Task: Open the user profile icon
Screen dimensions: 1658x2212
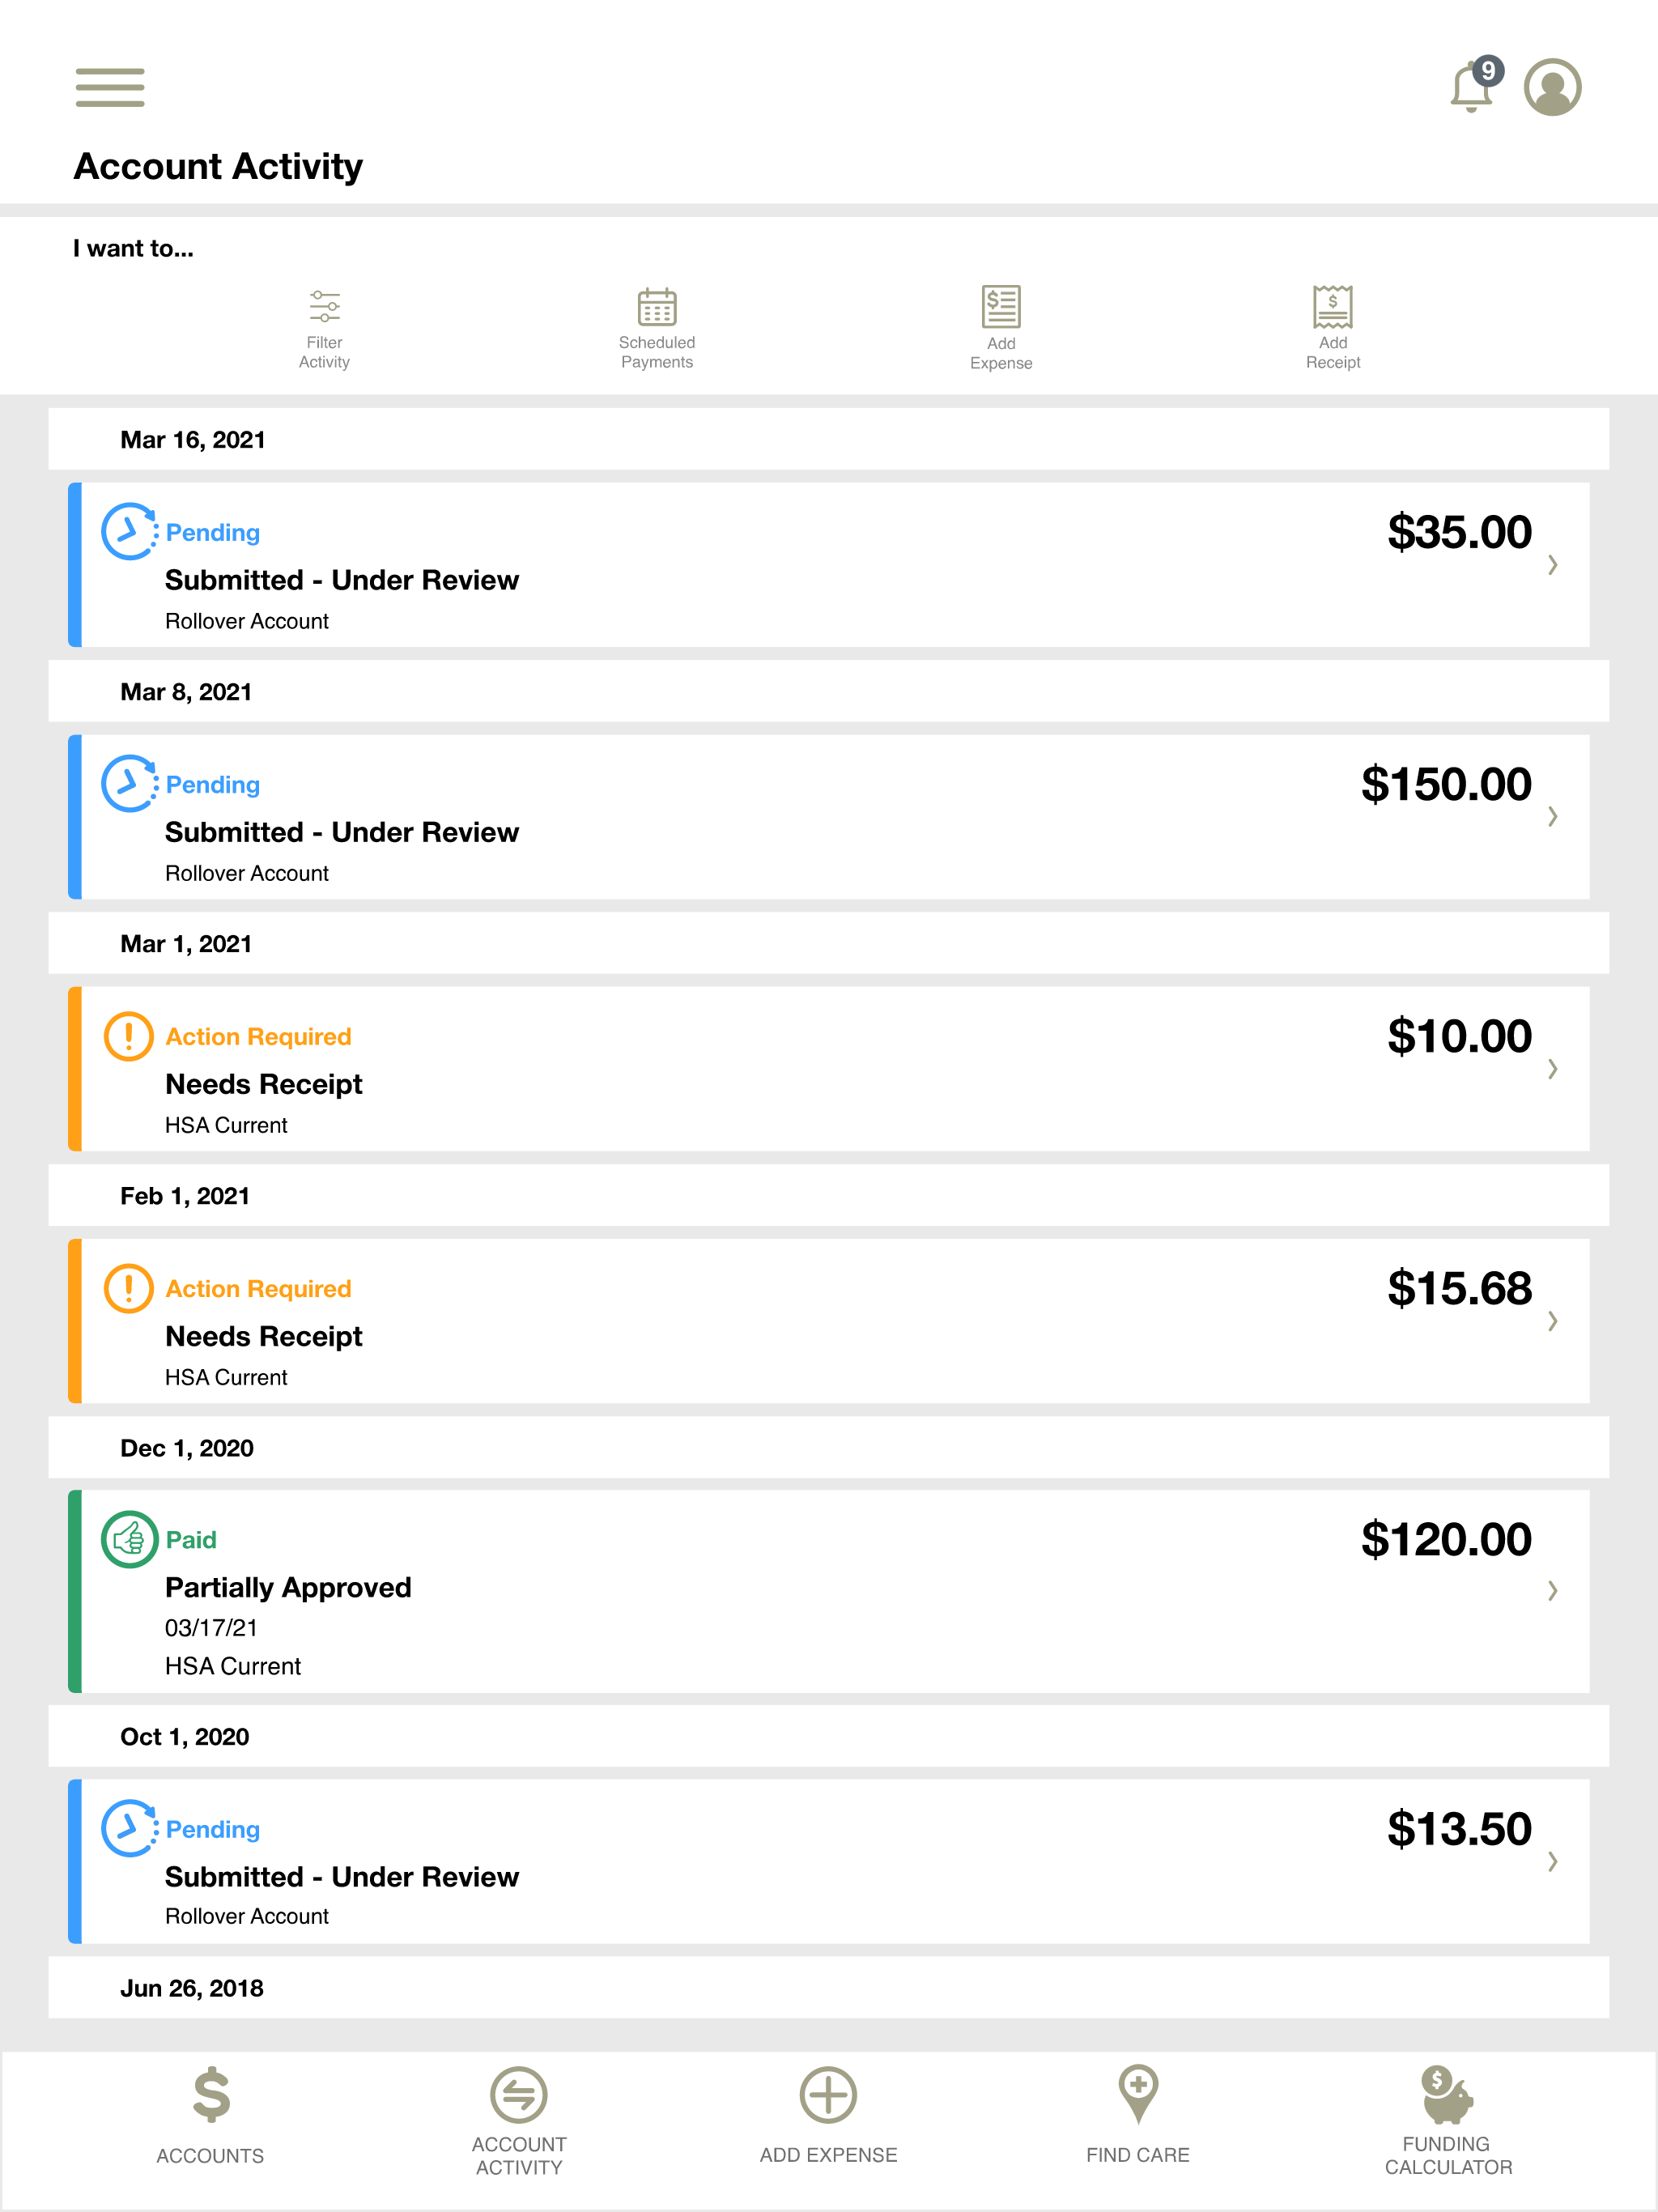Action: (1552, 87)
